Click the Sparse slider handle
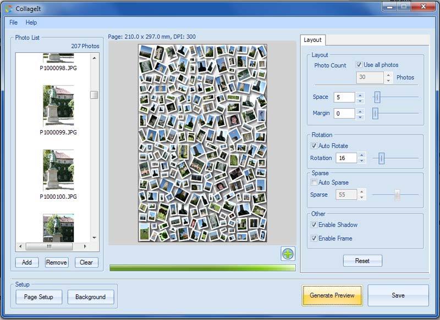This screenshot has width=440, height=320. (x=397, y=194)
